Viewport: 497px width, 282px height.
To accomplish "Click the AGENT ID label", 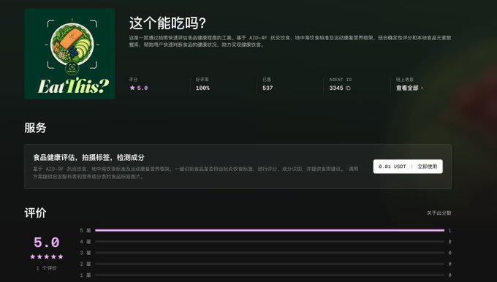I will (x=341, y=80).
